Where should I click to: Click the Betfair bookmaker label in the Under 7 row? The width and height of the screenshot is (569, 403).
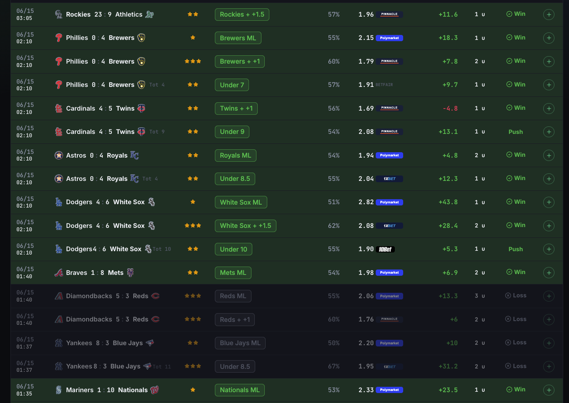click(x=384, y=85)
